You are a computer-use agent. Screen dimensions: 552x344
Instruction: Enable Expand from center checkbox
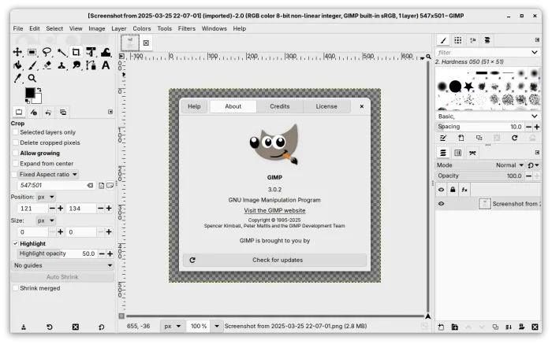pos(16,164)
